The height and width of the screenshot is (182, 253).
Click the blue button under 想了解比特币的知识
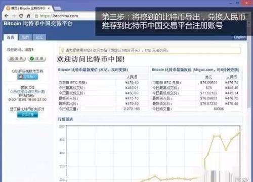(27, 114)
